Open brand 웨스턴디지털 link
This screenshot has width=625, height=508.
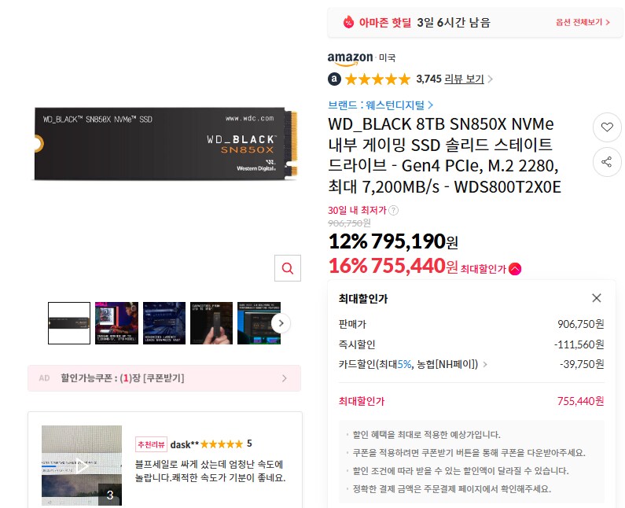pyautogui.click(x=381, y=105)
